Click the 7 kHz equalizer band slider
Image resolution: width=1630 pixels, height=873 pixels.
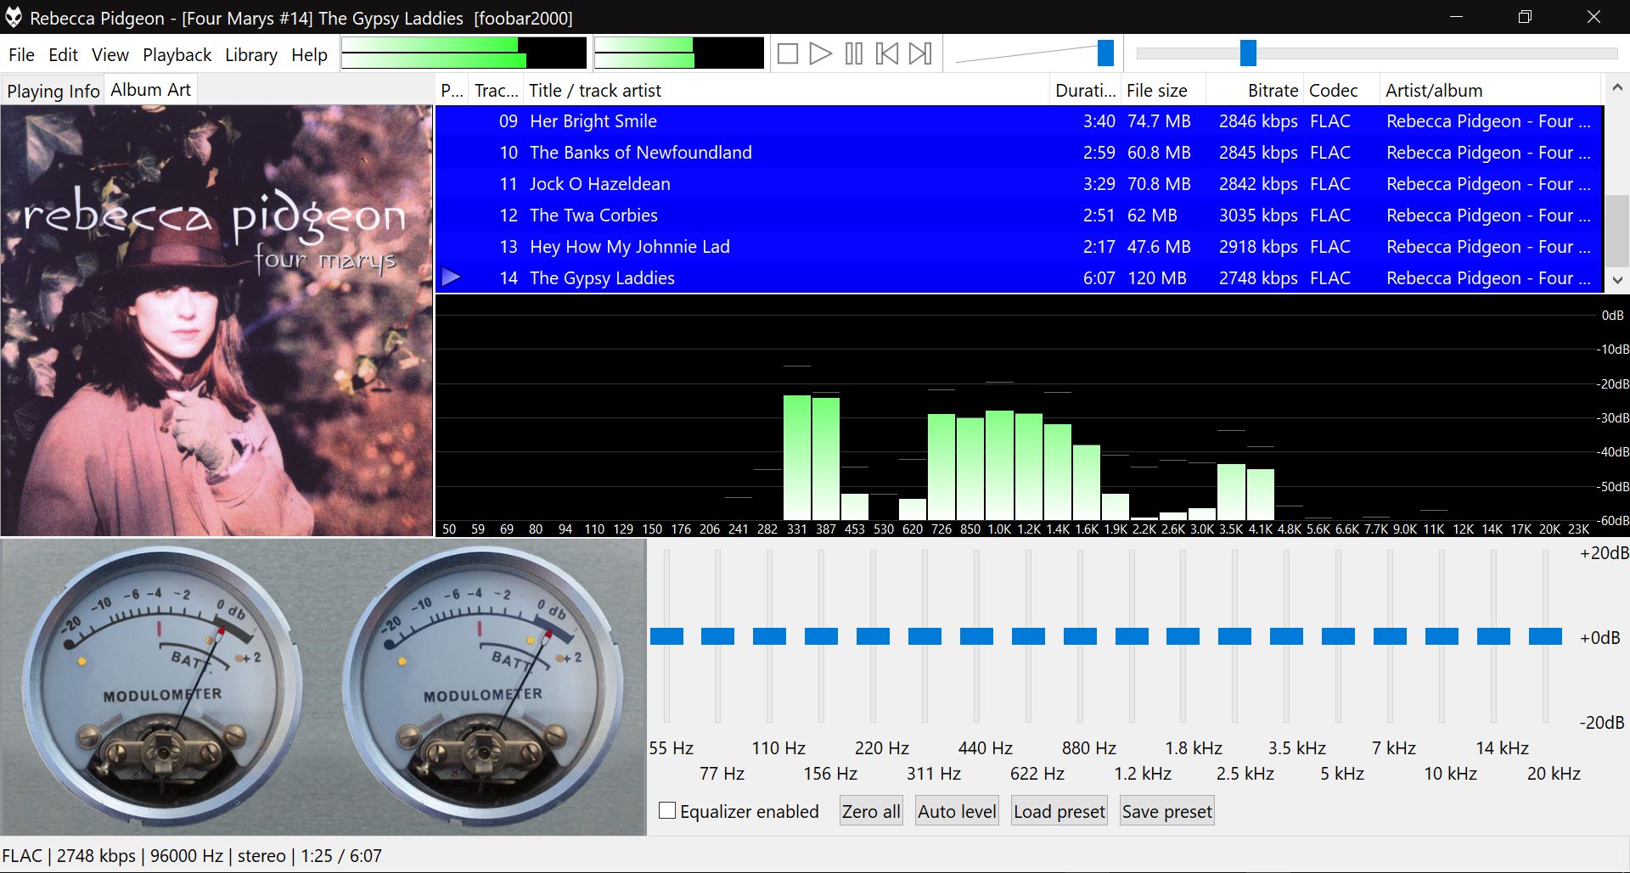(1391, 636)
